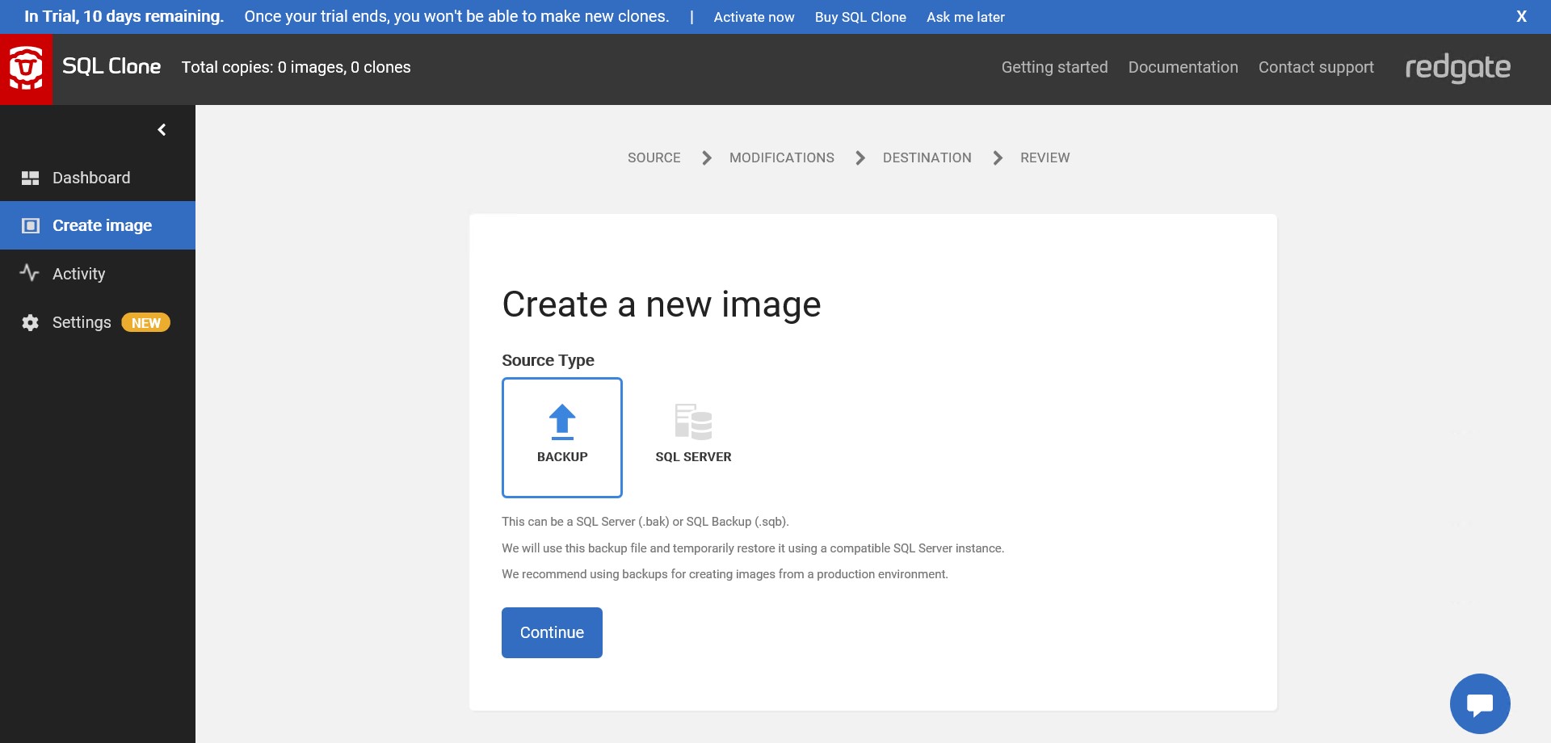Viewport: 1551px width, 743px height.
Task: Click the SQL Clone red logo icon
Action: [26, 69]
